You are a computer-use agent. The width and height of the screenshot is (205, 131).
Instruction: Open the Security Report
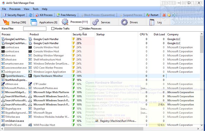pyautogui.click(x=14, y=15)
